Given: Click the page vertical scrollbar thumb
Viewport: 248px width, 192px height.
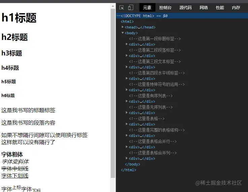Looking at the screenshot, I should coord(113,93).
